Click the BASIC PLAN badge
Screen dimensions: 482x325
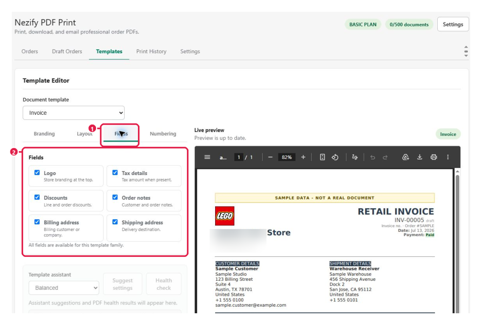coord(363,24)
